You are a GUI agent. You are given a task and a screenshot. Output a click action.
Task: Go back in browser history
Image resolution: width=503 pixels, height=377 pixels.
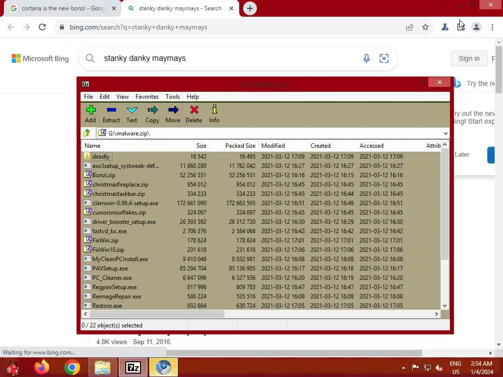point(11,27)
